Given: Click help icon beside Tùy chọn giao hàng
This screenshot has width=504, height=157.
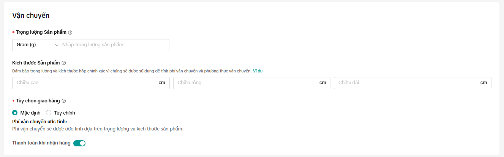Looking at the screenshot, I should [x=64, y=101].
